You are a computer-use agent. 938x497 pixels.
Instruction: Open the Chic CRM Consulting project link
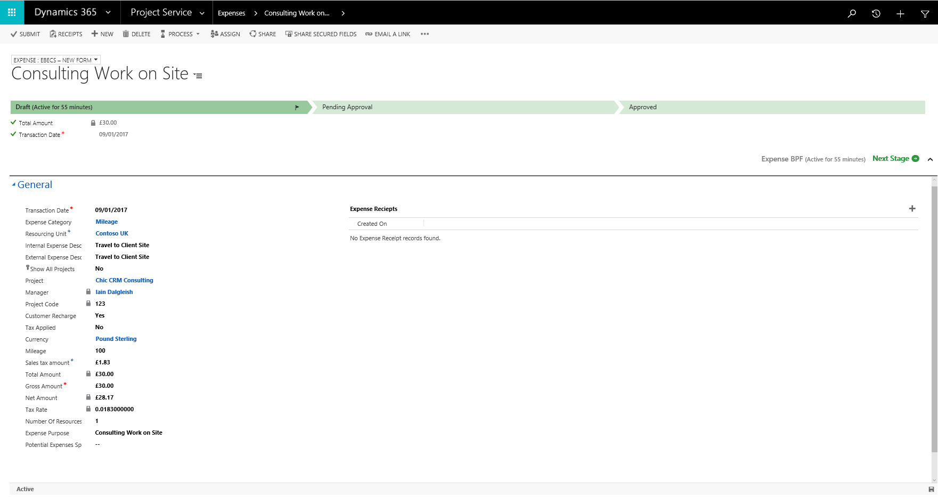pos(124,280)
